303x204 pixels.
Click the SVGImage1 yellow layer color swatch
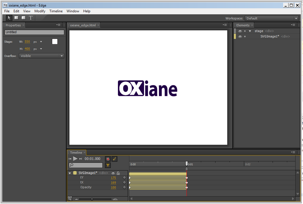coord(75,173)
